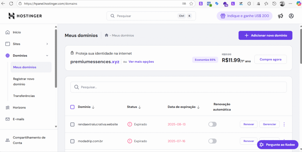Check the box for modadrip.com.br
The width and height of the screenshot is (302, 152).
[72, 141]
